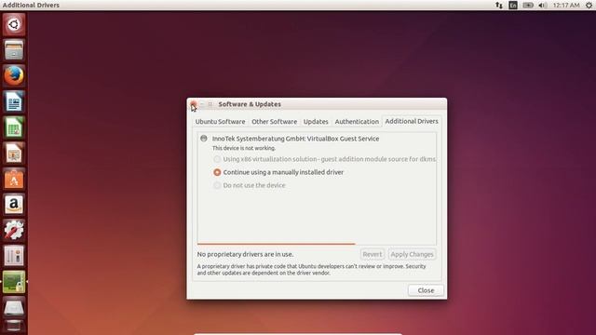Viewport: 596px width, 335px height.
Task: Select the running Additional Drivers launcher icon
Action: 14,282
